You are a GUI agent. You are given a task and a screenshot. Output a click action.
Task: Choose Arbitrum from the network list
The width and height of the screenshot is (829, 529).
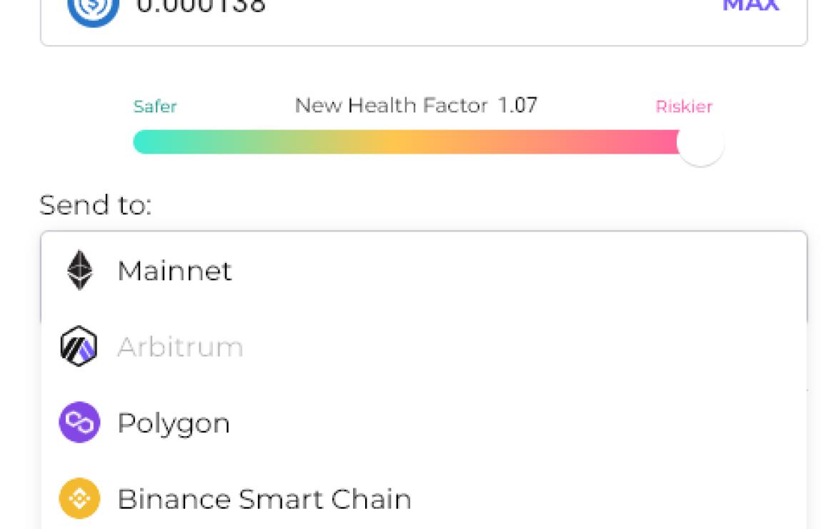click(424, 347)
